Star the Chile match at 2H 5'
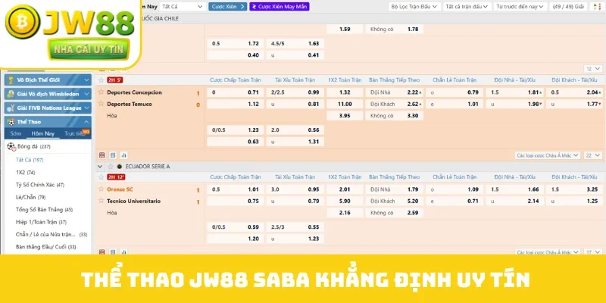606x303 pixels. point(102,80)
